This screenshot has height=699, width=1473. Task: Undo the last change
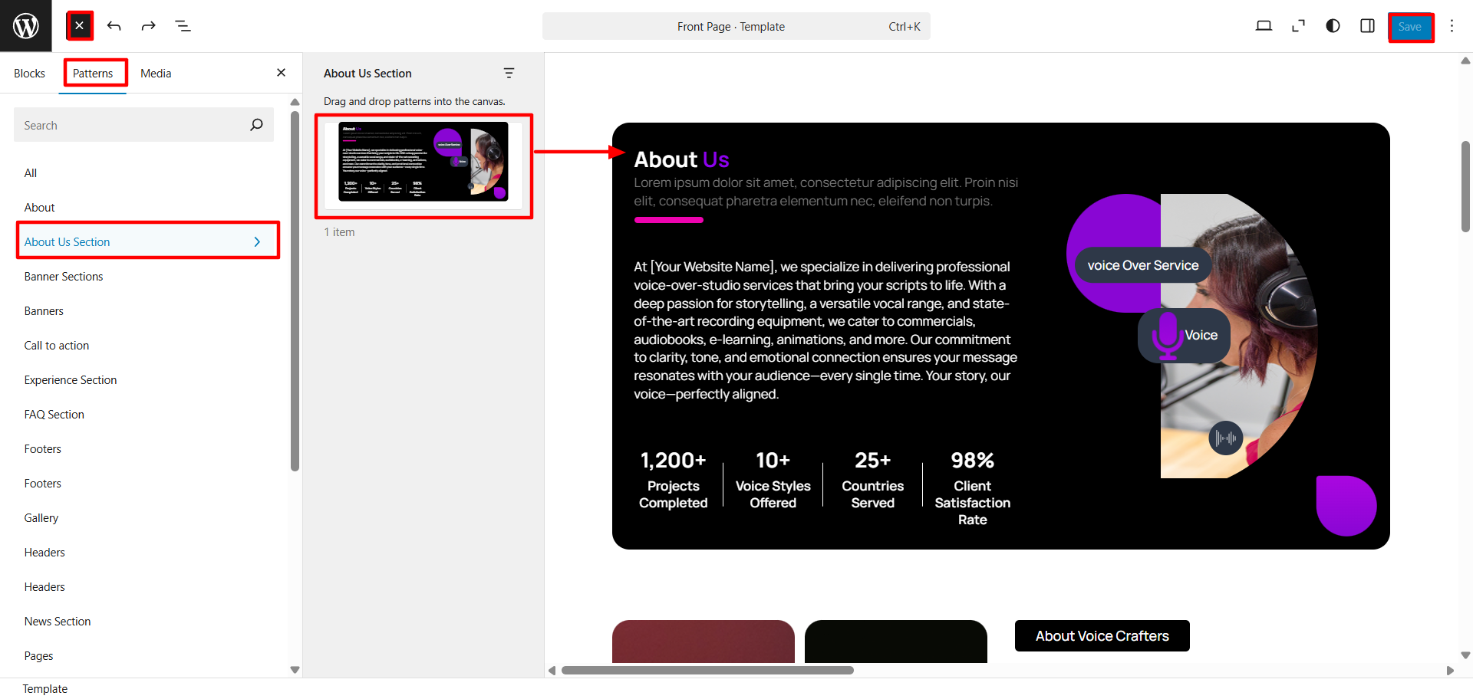click(114, 26)
